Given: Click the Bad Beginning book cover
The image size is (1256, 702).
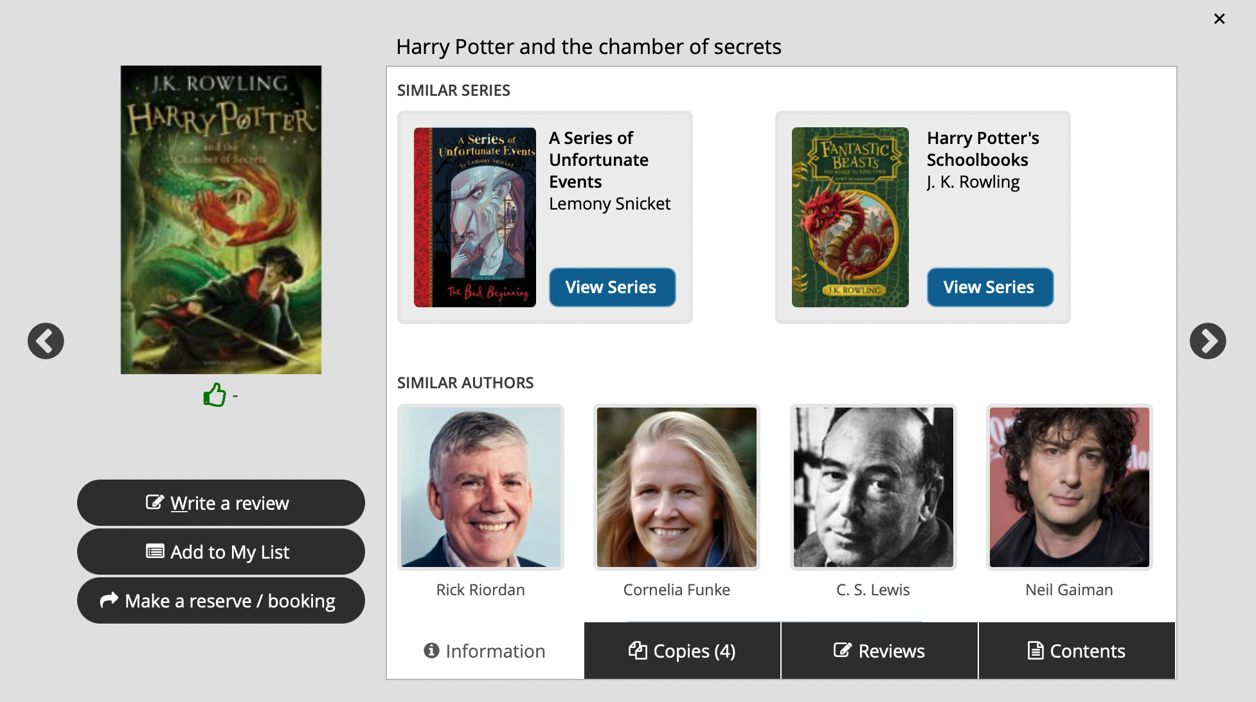Looking at the screenshot, I should pos(474,217).
